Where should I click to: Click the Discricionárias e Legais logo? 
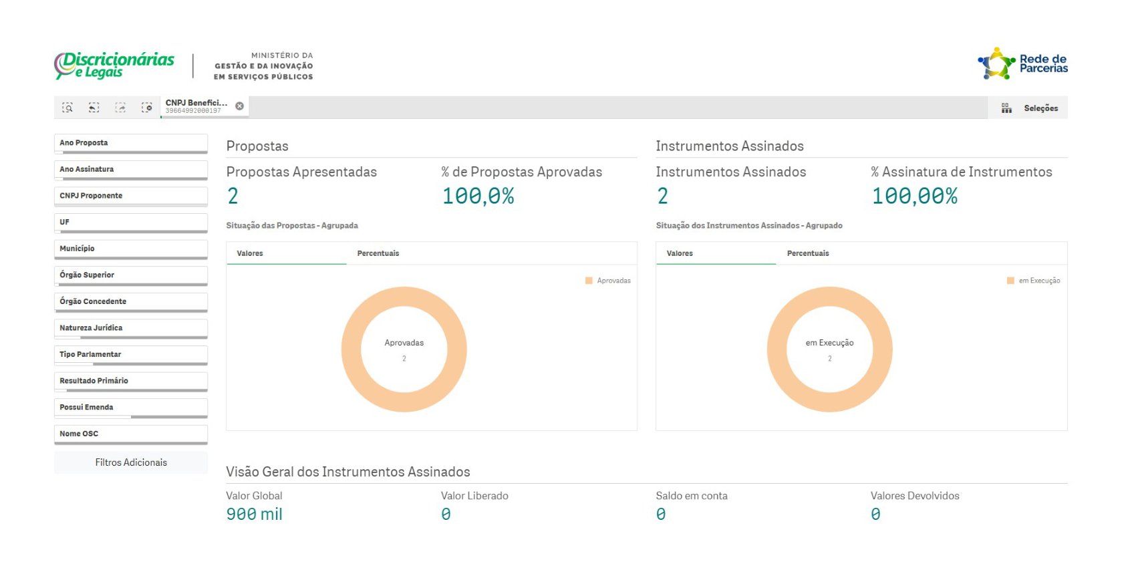[114, 65]
